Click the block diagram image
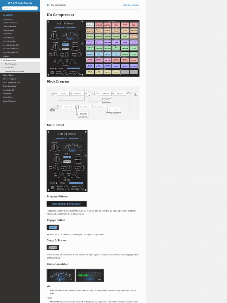 (x=93, y=103)
